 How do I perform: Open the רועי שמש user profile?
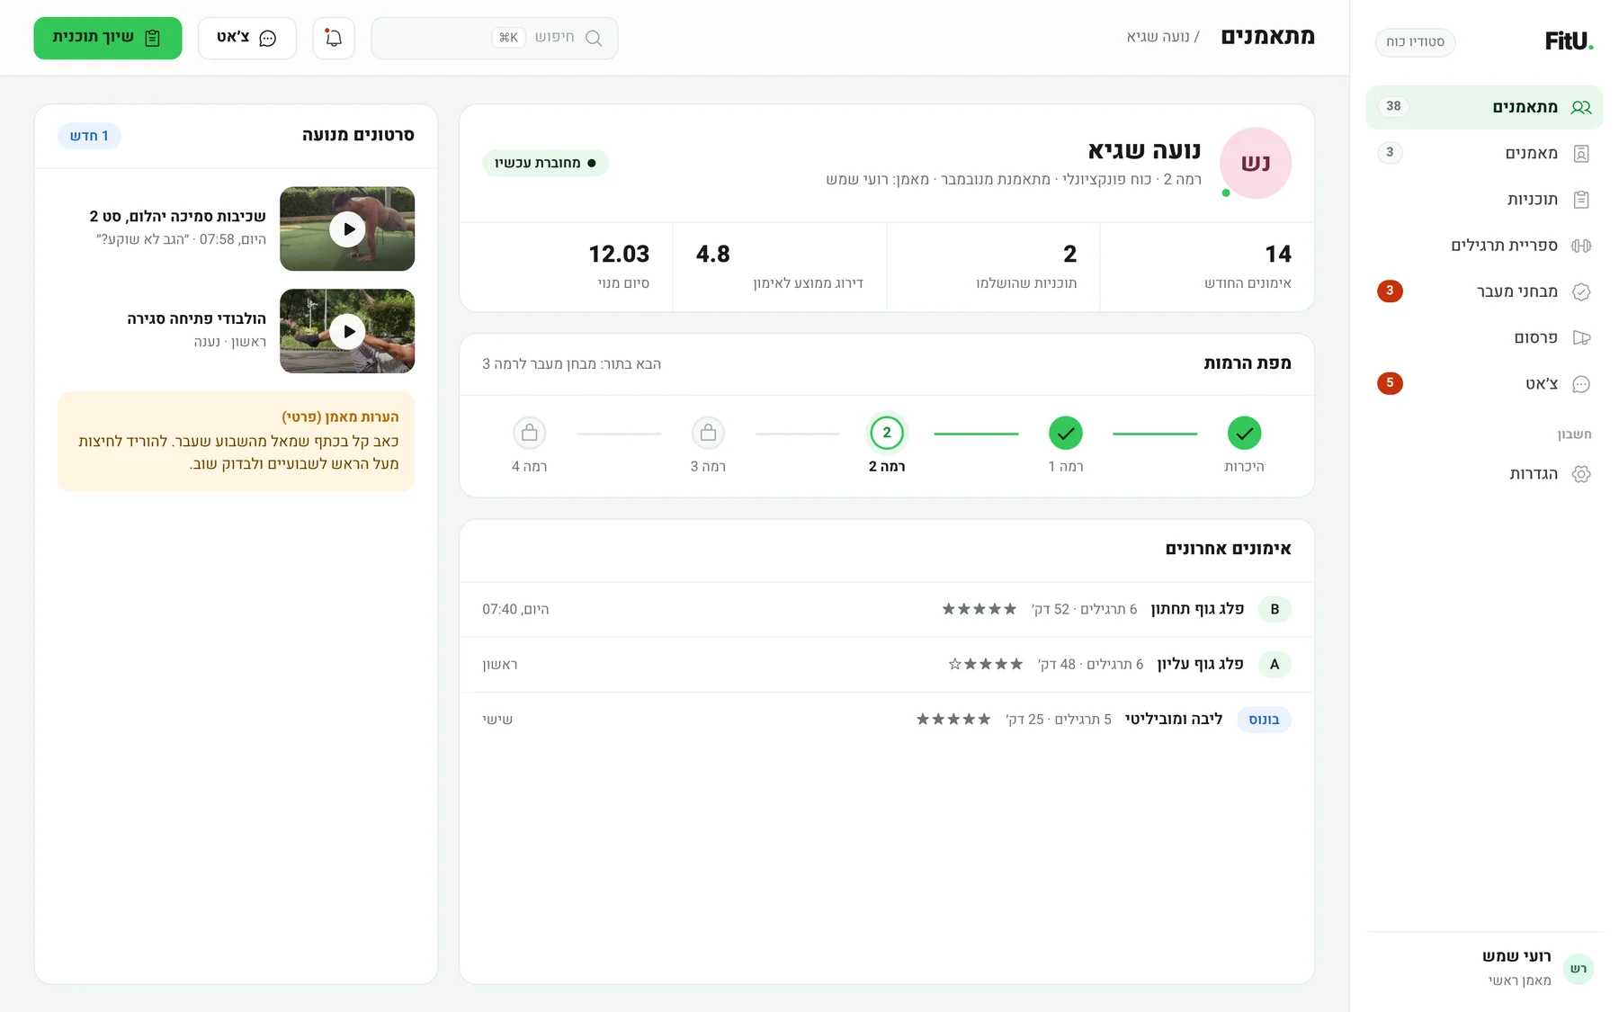[1484, 968]
